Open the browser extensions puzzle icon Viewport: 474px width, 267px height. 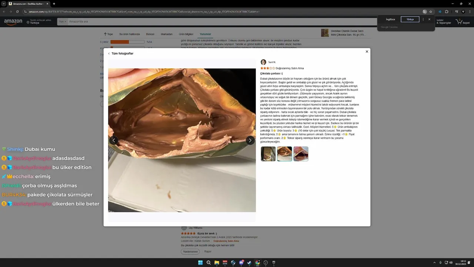(447, 11)
